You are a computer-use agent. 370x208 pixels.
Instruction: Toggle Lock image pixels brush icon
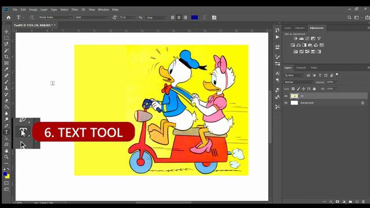(x=298, y=89)
